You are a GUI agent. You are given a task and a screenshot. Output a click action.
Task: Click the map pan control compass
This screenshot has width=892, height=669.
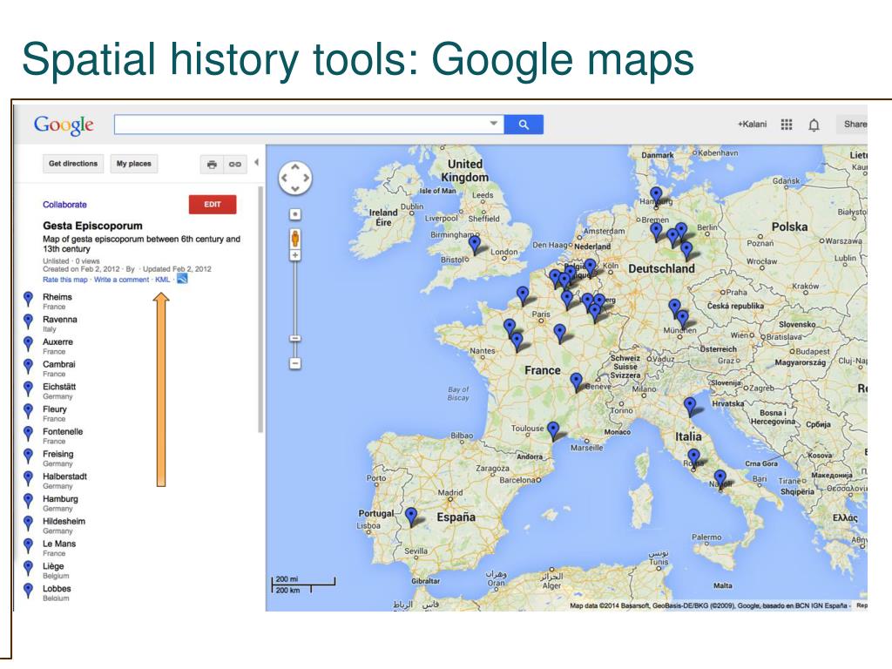[294, 178]
